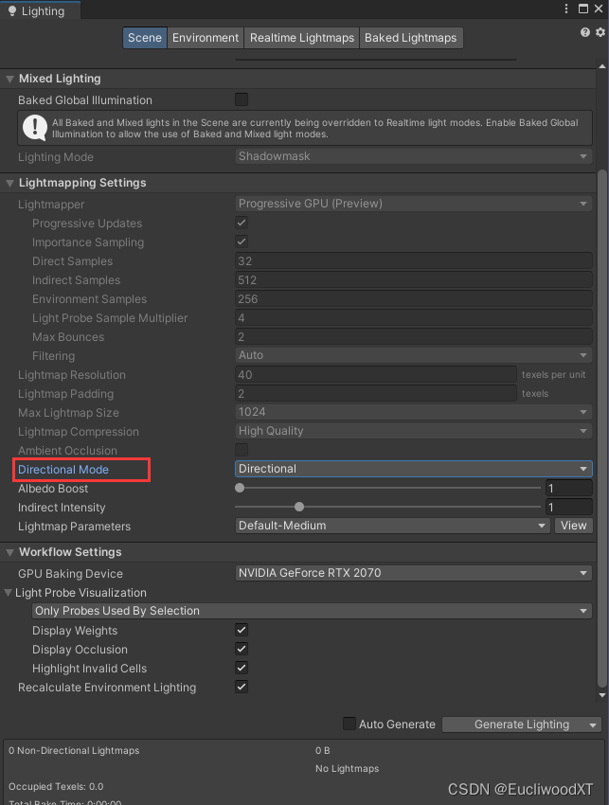The width and height of the screenshot is (609, 805).
Task: Click the Lightmap Resolution field showing 40
Action: (x=376, y=375)
